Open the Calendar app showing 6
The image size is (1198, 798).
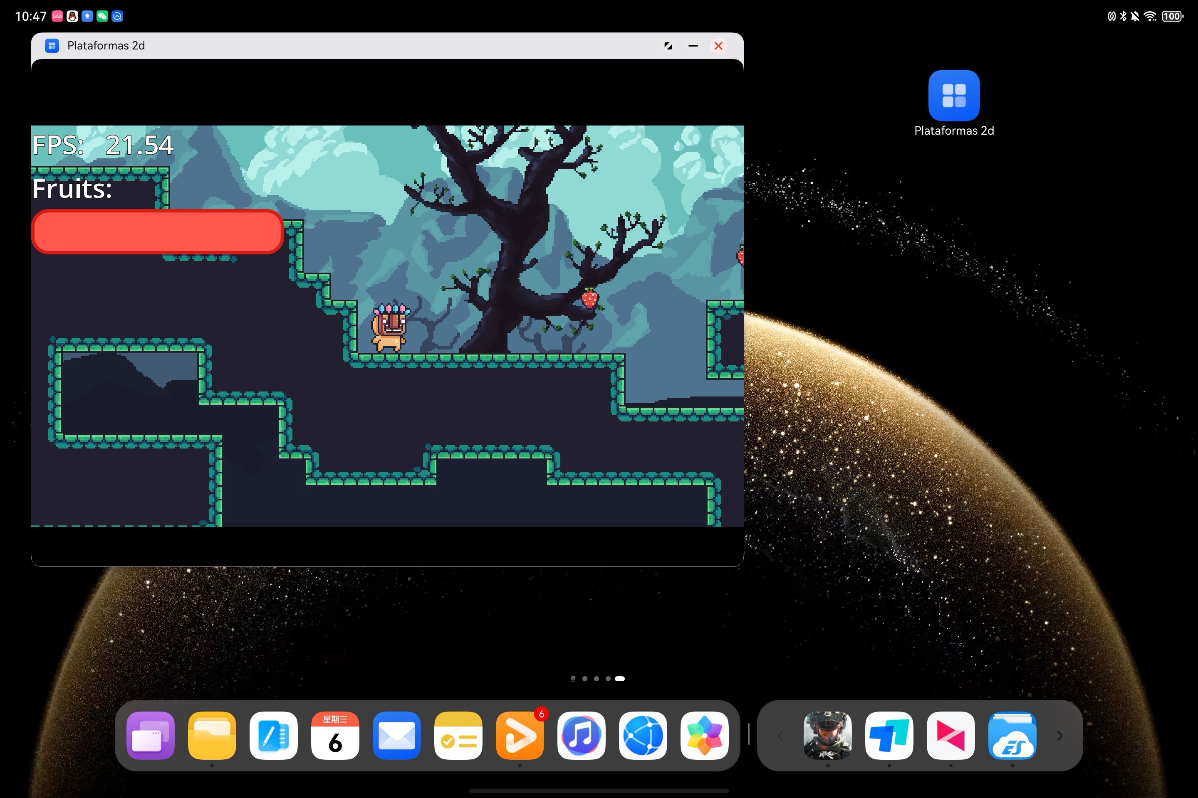(335, 735)
